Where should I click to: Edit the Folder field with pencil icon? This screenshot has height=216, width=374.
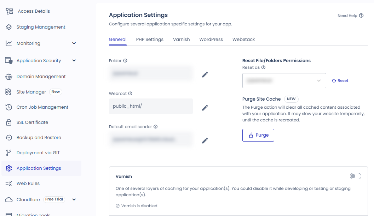point(205,75)
